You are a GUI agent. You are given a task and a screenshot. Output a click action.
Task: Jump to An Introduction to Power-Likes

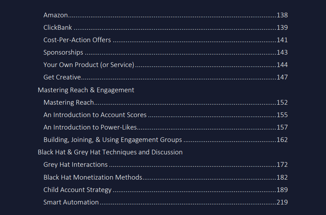(165, 127)
